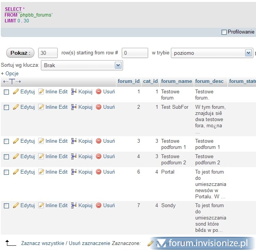
Task: Sort by the forum_name column header
Action: point(176,81)
